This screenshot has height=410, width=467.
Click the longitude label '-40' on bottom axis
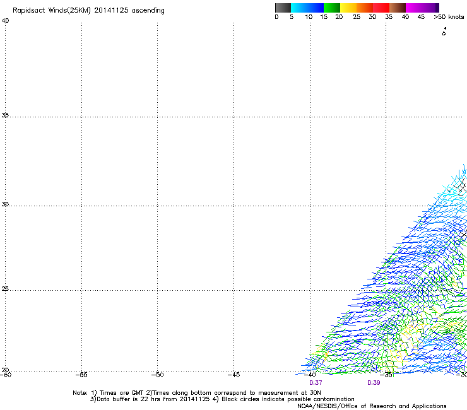pyautogui.click(x=310, y=375)
